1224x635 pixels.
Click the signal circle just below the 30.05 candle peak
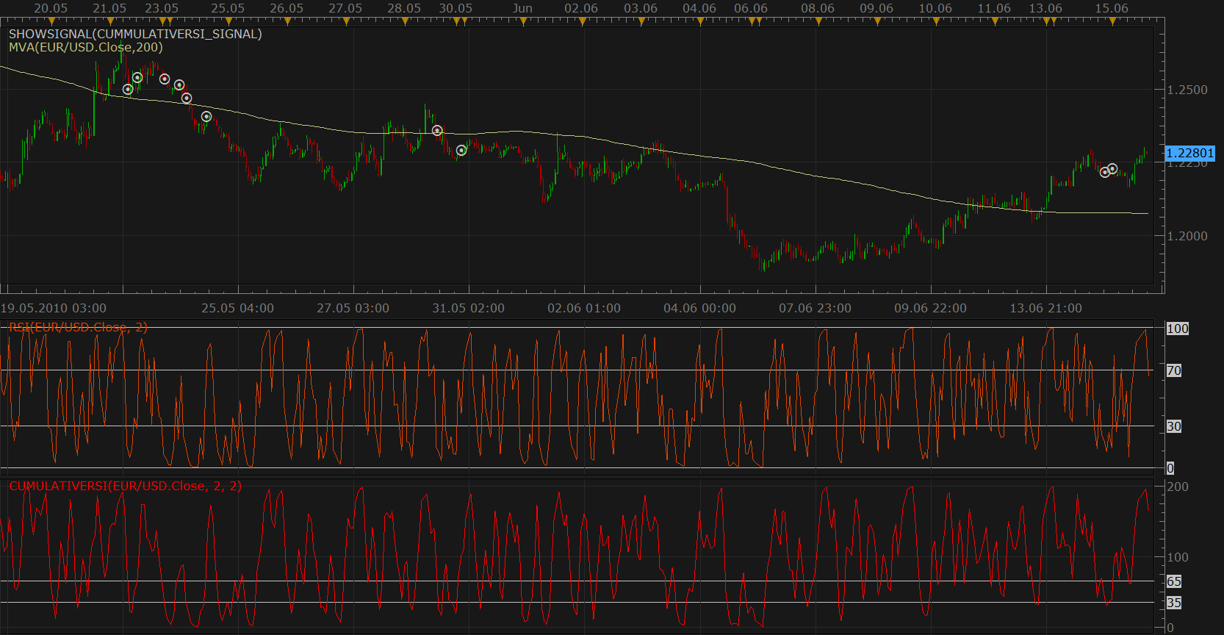(x=437, y=130)
